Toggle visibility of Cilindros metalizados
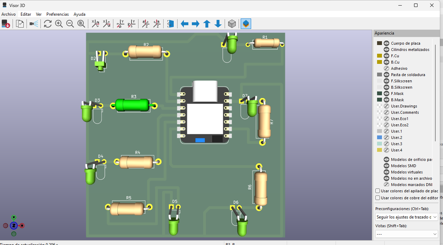 tap(386, 50)
